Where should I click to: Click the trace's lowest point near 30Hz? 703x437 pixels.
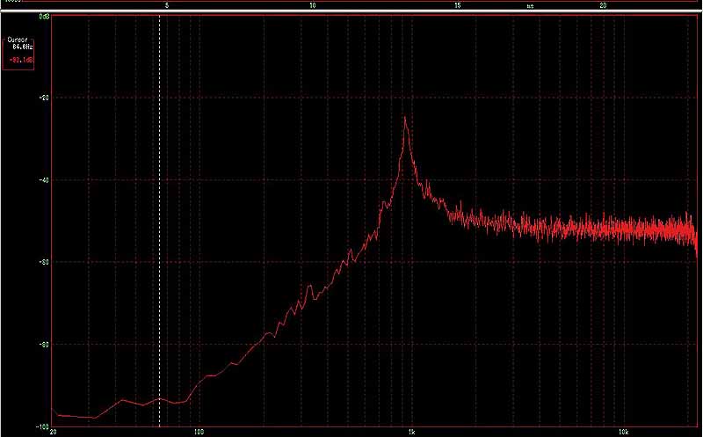point(93,418)
